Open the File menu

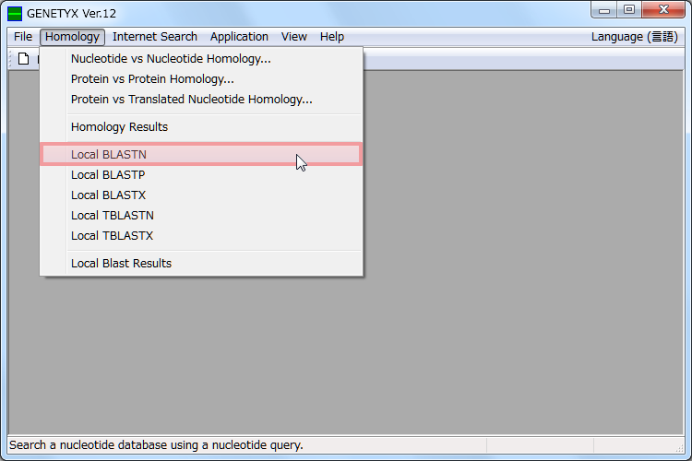click(23, 37)
